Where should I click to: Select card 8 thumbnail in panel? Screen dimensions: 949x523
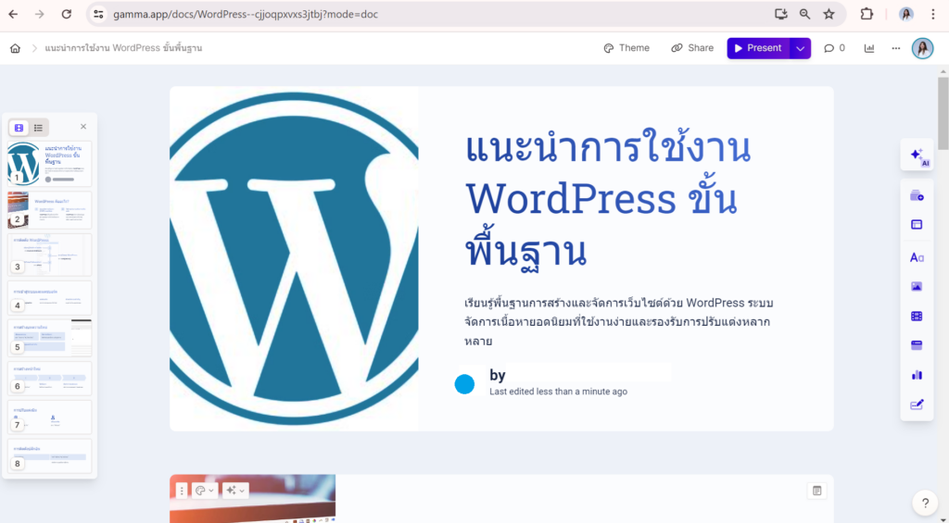[50, 455]
